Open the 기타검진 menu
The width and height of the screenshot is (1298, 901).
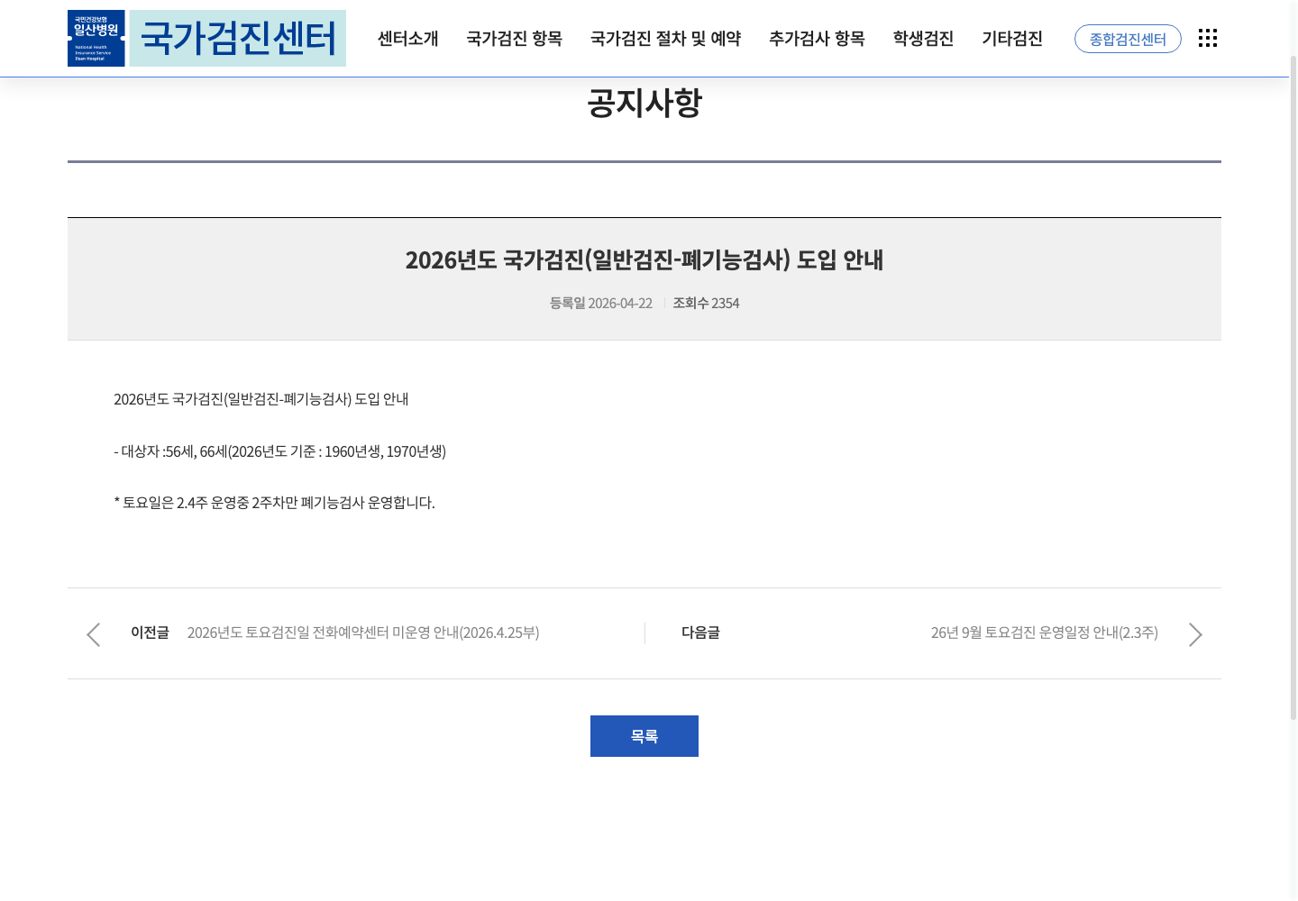pos(1012,39)
